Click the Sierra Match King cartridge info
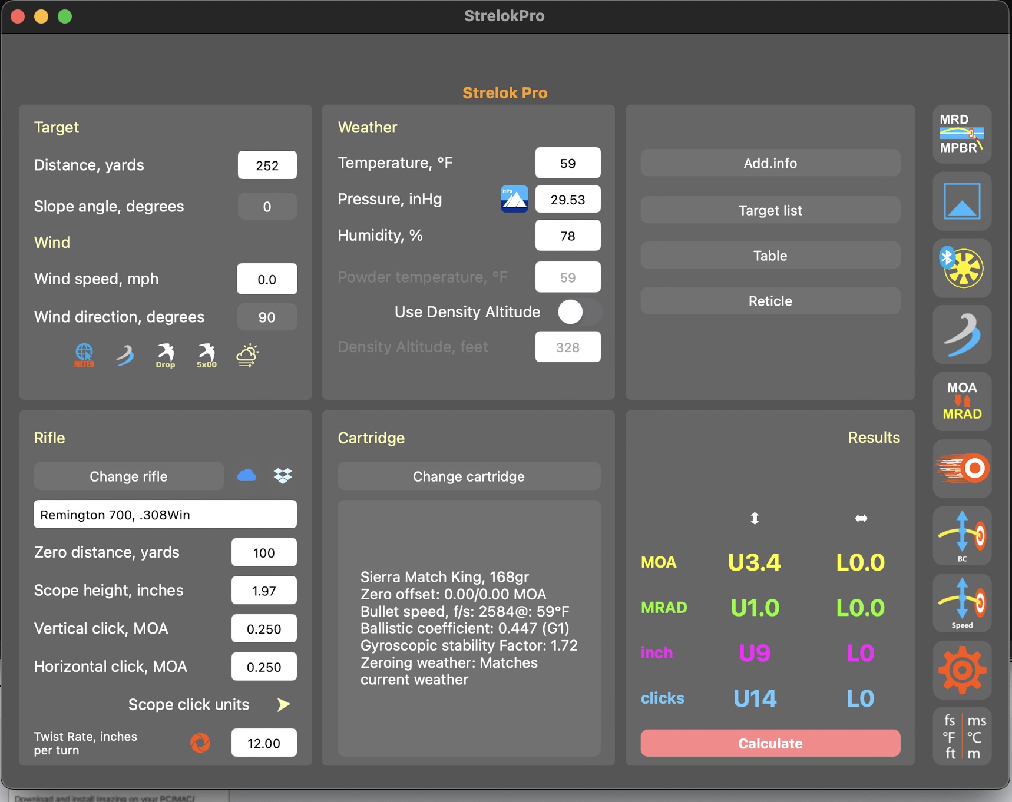This screenshot has height=802, width=1012. click(x=469, y=628)
